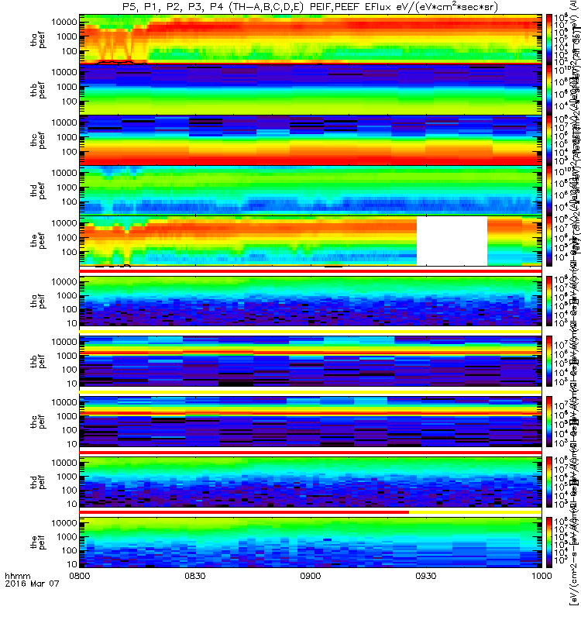The height and width of the screenshot is (620, 581).
Task: Click the red status bar above tha peif panel
Action: point(311,271)
